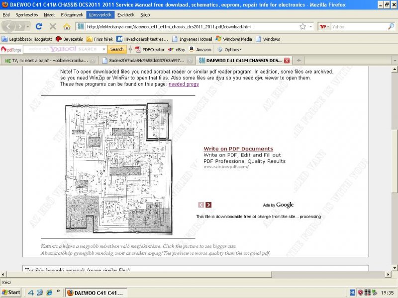The image size is (398, 298).
Task: Show next ad with right arrow
Action: pos(208,205)
